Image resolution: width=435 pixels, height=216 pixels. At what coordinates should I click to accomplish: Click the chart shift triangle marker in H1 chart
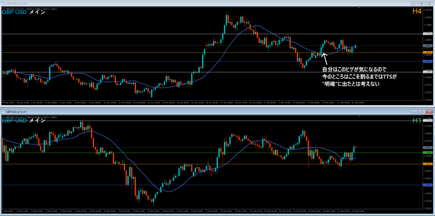click(x=359, y=116)
